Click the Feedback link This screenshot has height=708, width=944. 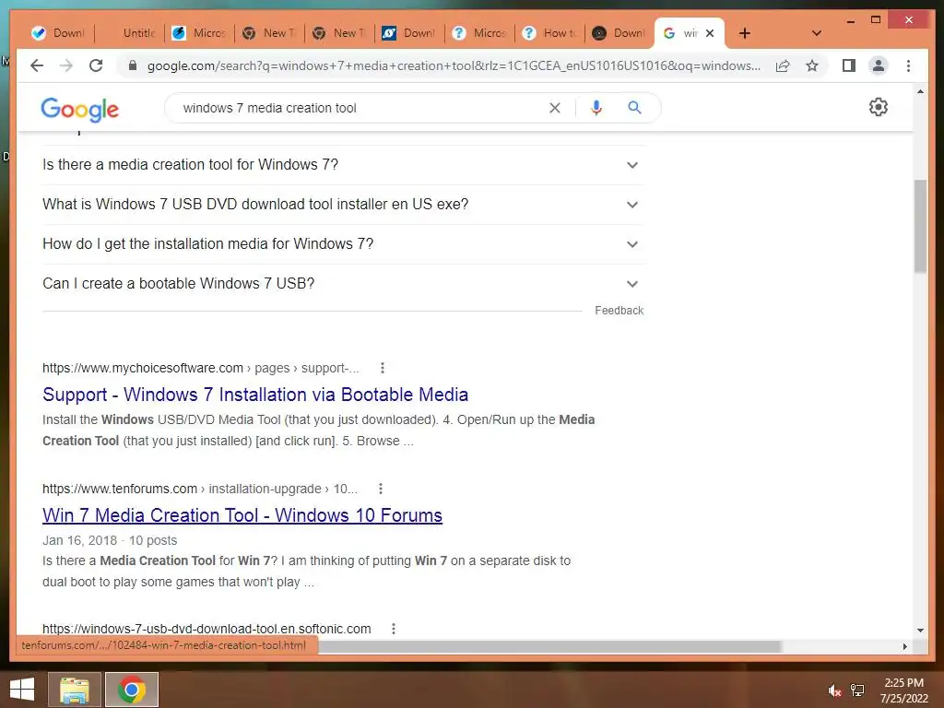(x=619, y=311)
